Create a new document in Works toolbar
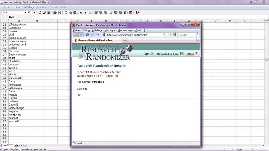The width and height of the screenshot is (269, 151). pyautogui.click(x=40, y=13)
